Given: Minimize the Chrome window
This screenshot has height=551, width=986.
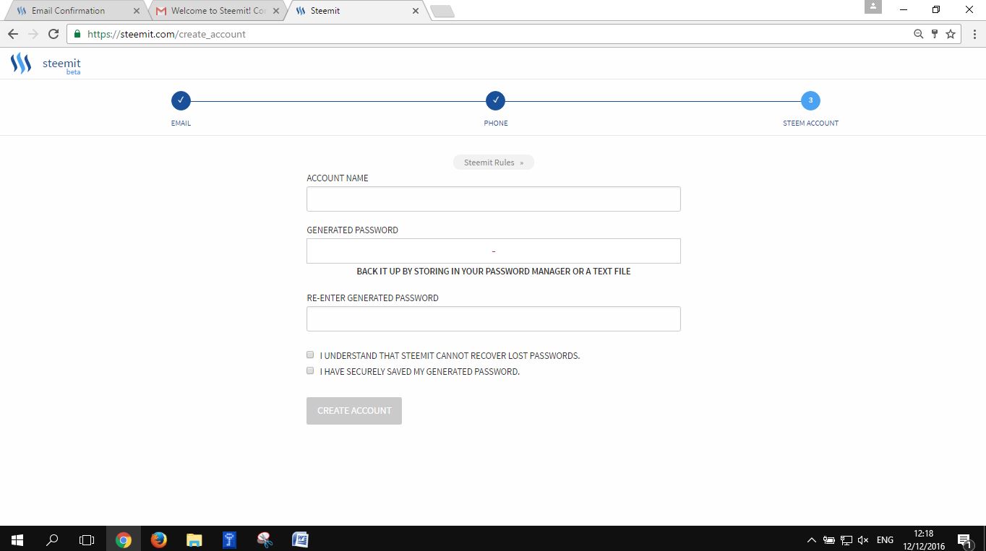Looking at the screenshot, I should pos(904,9).
